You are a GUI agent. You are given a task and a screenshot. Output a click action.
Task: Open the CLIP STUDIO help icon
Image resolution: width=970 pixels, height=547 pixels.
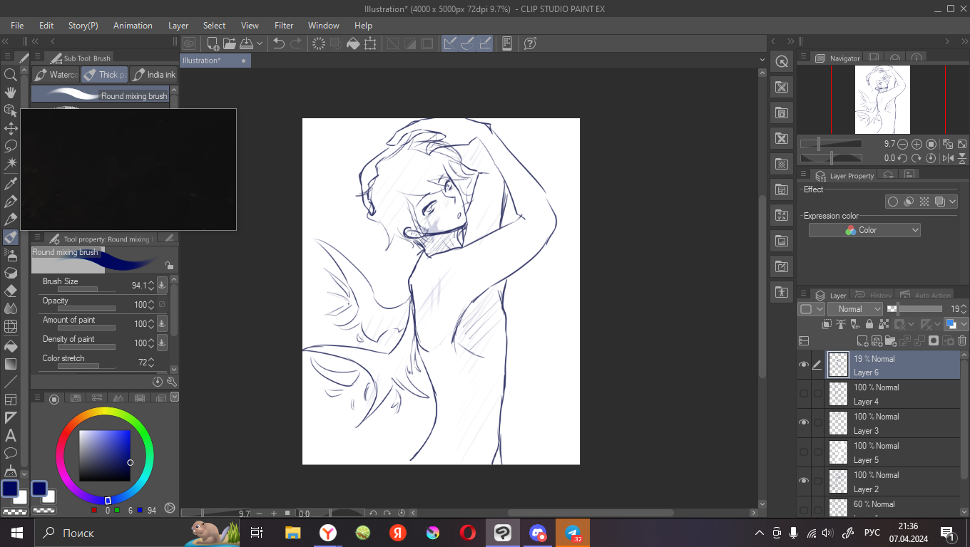click(x=530, y=43)
